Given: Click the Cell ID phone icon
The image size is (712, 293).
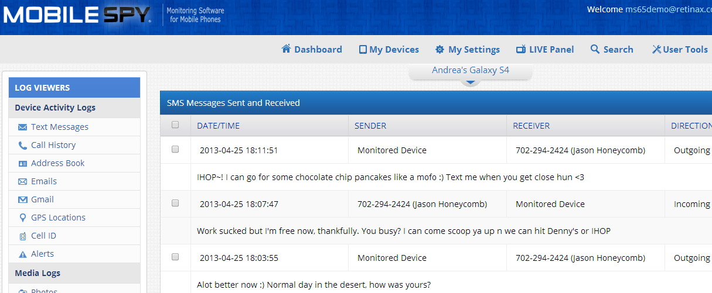Looking at the screenshot, I should [x=23, y=236].
